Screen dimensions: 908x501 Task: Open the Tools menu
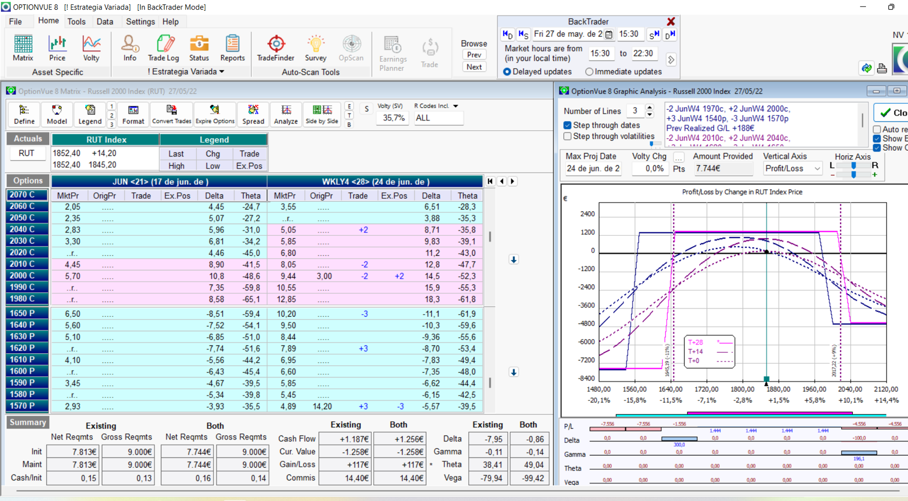[x=76, y=22]
